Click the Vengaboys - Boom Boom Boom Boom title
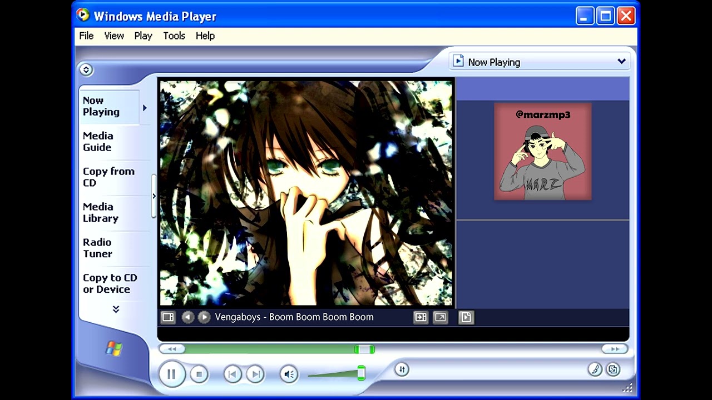Screen dimensions: 712x400 point(294,317)
